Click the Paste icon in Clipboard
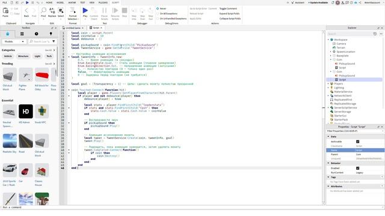The height and width of the screenshot is (216, 385). point(5,11)
